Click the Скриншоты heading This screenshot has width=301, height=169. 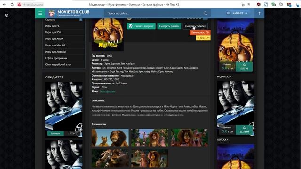(x=99, y=124)
